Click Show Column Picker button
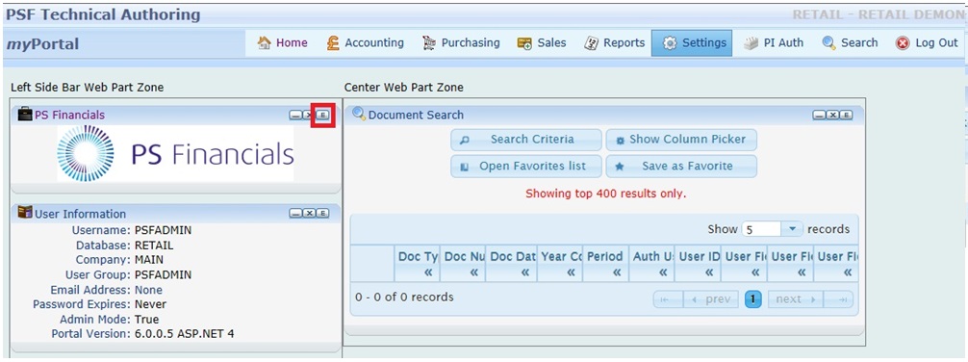 [681, 140]
